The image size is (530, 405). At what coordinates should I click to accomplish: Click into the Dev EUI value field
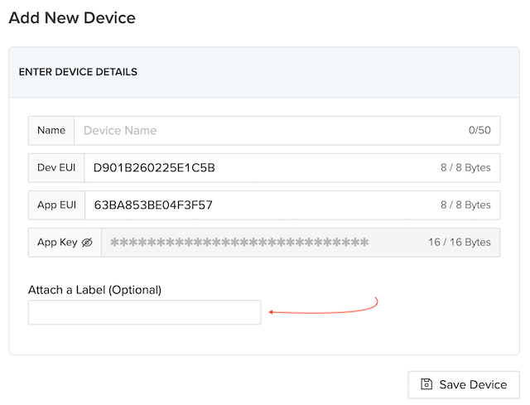(257, 167)
